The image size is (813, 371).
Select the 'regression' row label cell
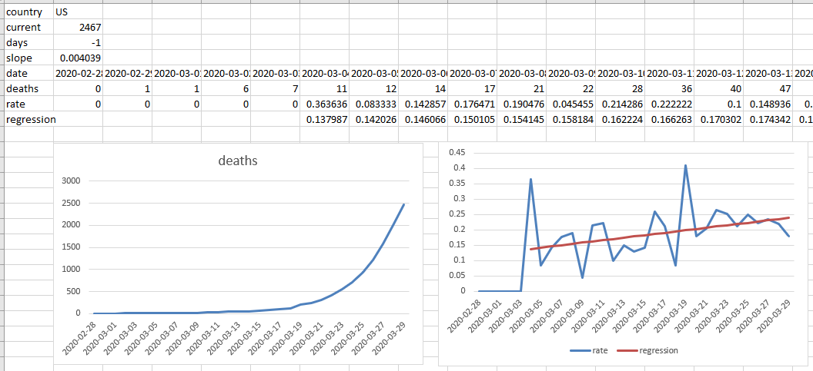tap(28, 120)
